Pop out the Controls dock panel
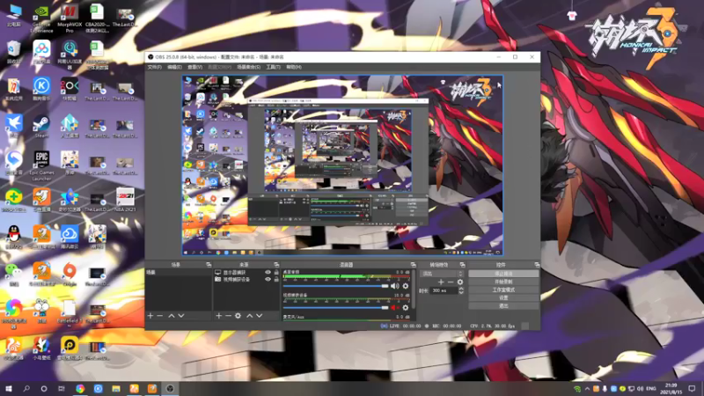The height and width of the screenshot is (396, 704). [537, 265]
